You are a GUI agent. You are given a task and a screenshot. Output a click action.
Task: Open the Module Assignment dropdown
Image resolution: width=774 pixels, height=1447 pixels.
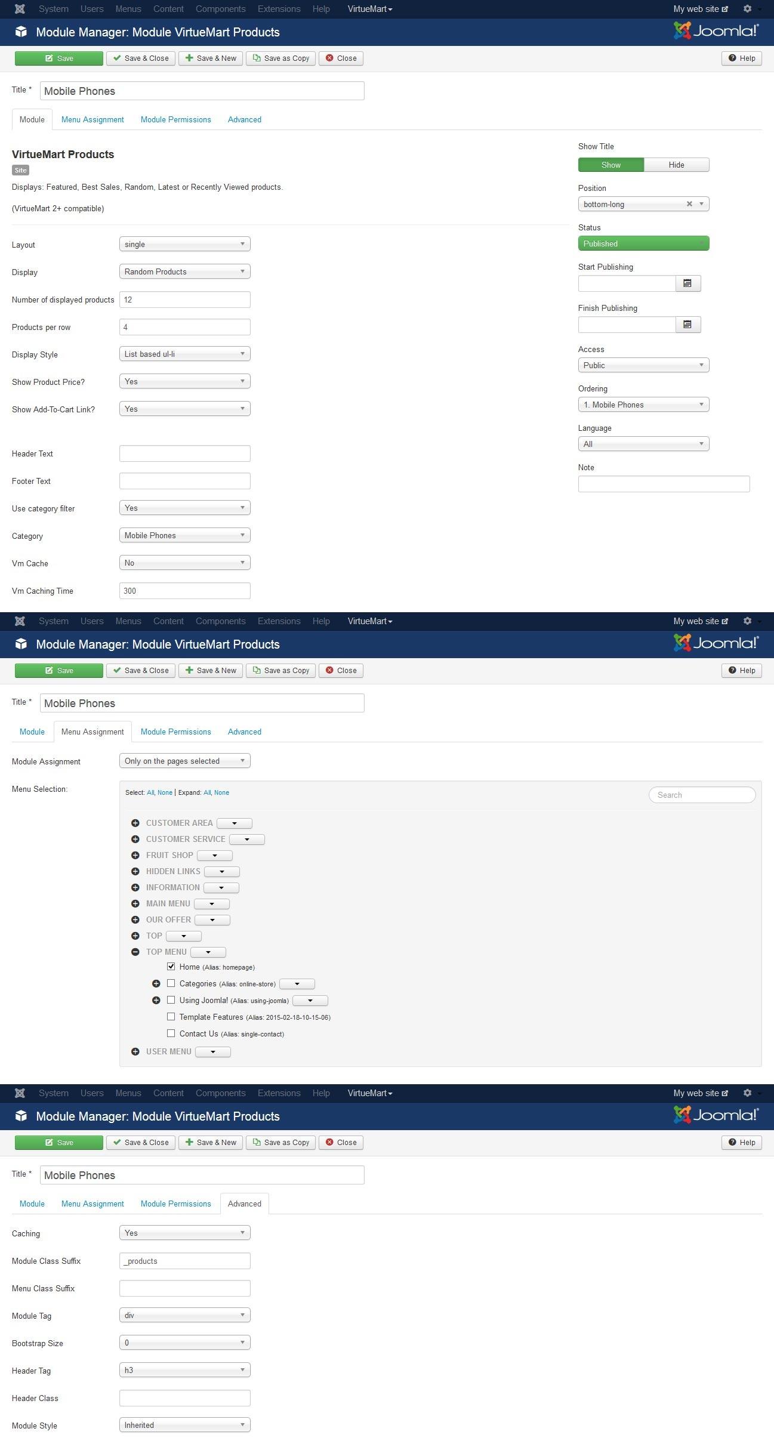[184, 761]
